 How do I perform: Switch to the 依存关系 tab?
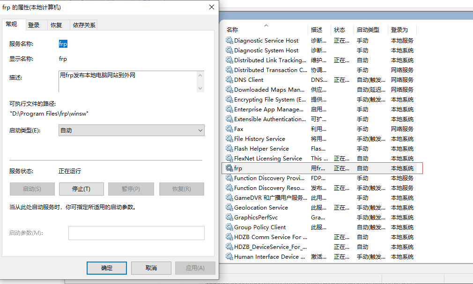pyautogui.click(x=84, y=25)
